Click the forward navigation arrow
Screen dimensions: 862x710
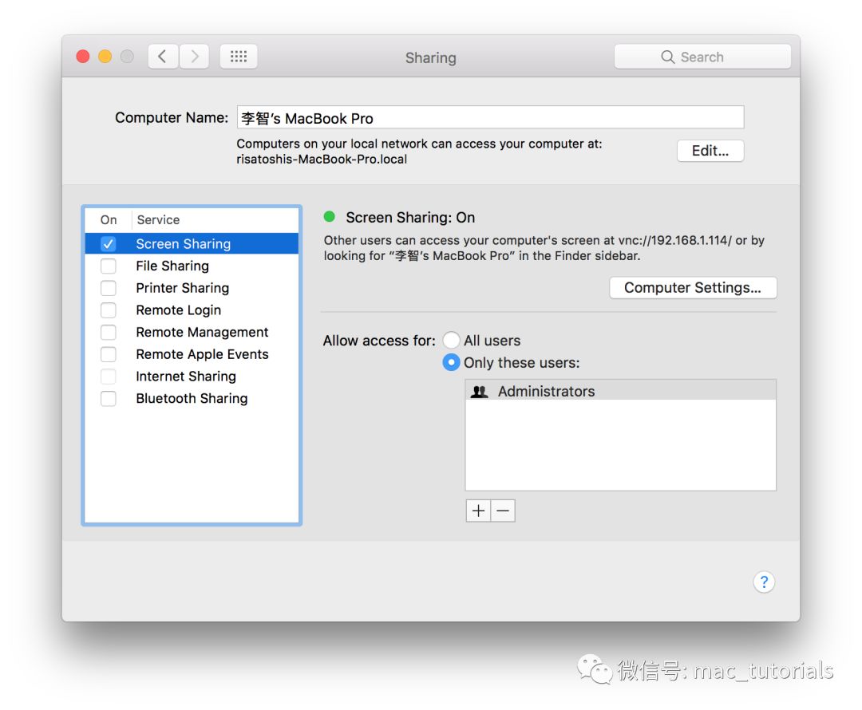(x=195, y=57)
